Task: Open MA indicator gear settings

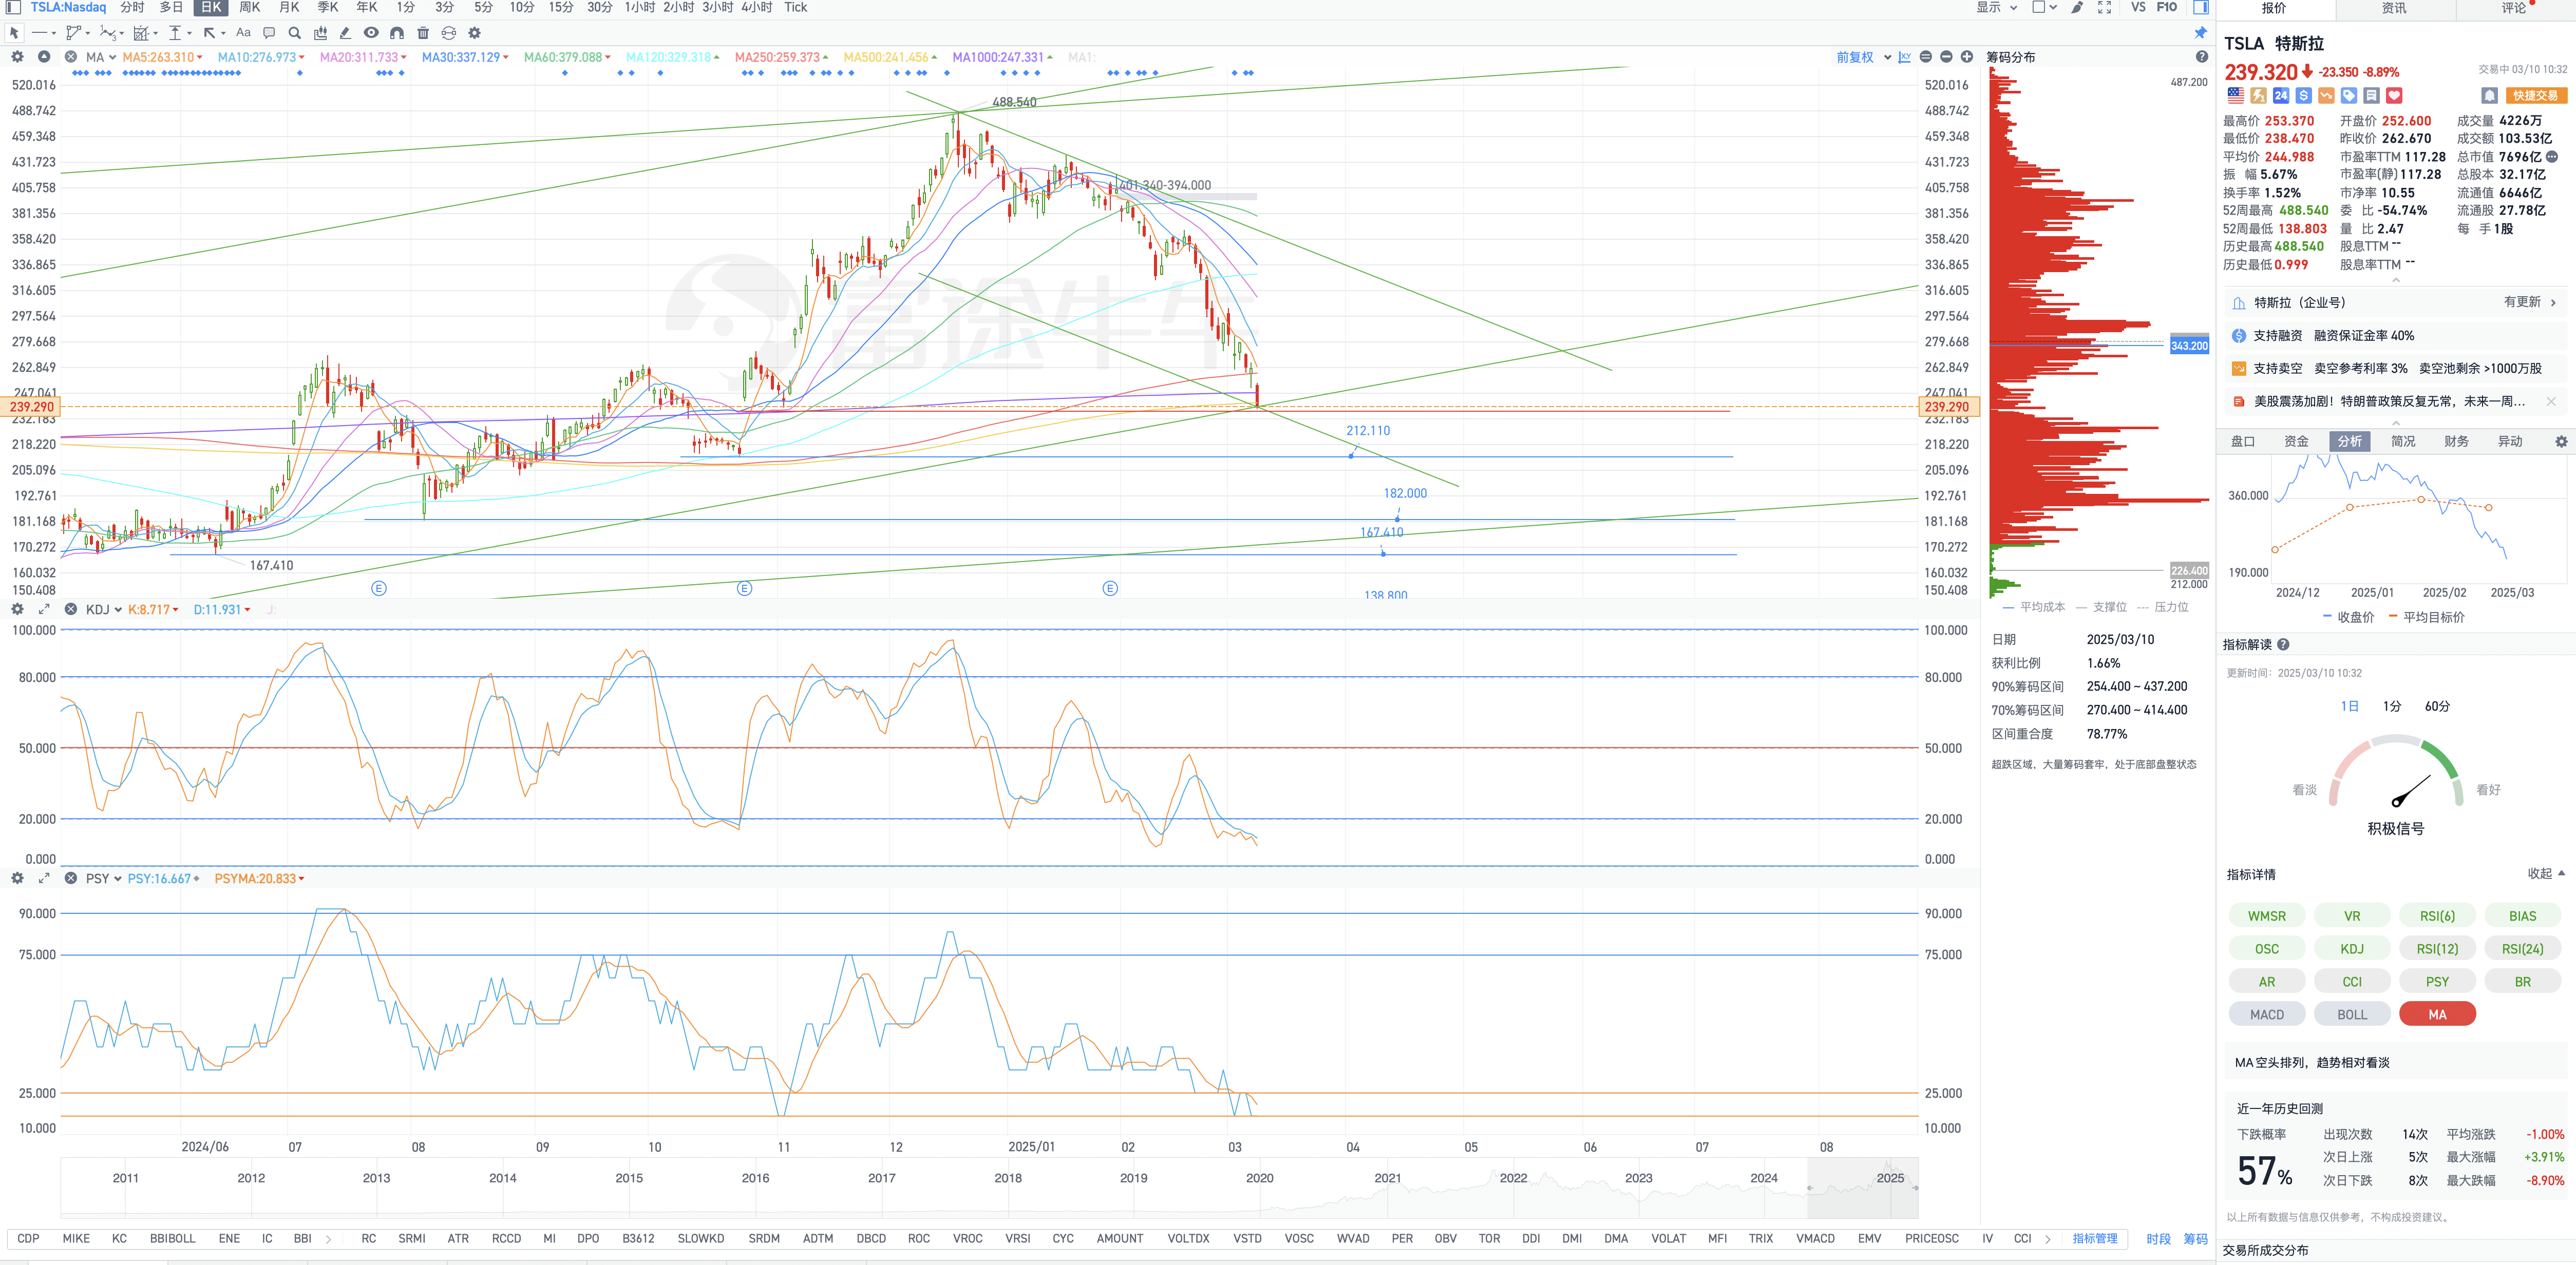Action: pyautogui.click(x=17, y=57)
